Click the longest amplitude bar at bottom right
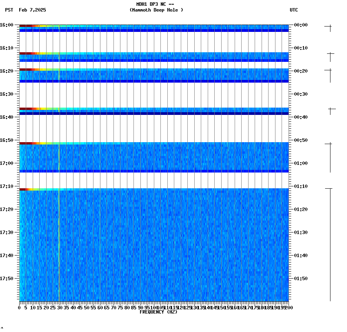Screen dimensions: 347x332 coord(330,244)
